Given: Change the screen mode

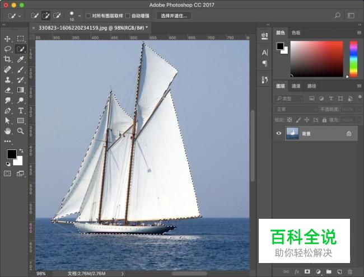Looking at the screenshot, I should [x=20, y=173].
